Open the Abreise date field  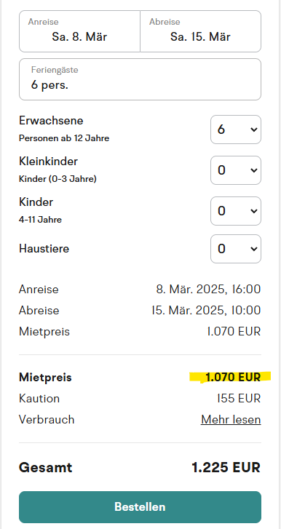200,31
